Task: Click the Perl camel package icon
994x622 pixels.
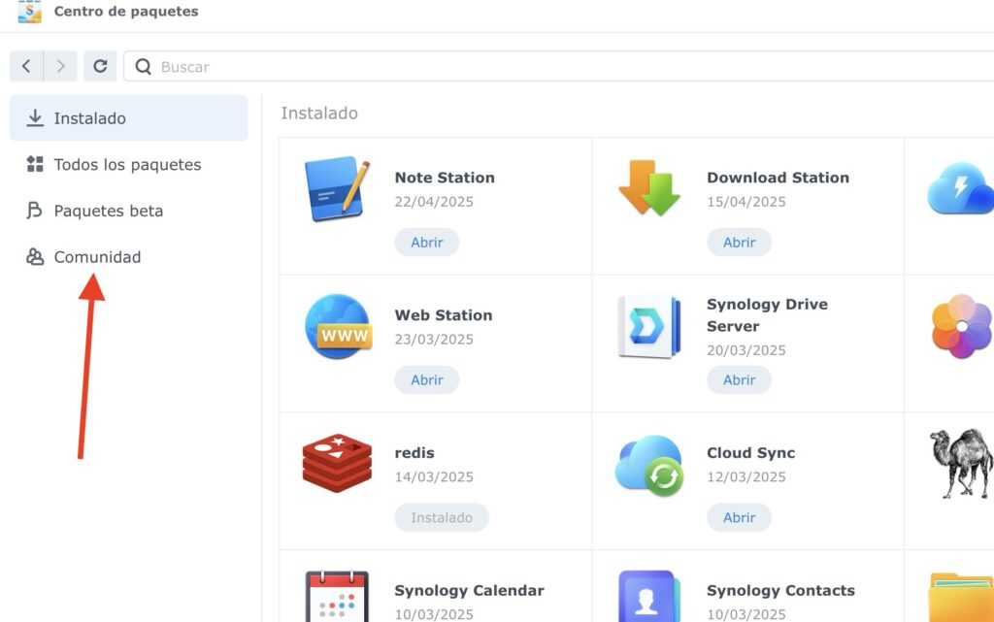Action: 962,464
